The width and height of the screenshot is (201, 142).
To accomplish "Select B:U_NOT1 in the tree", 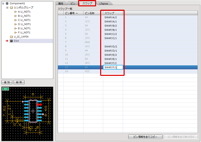I will pos(24,16).
